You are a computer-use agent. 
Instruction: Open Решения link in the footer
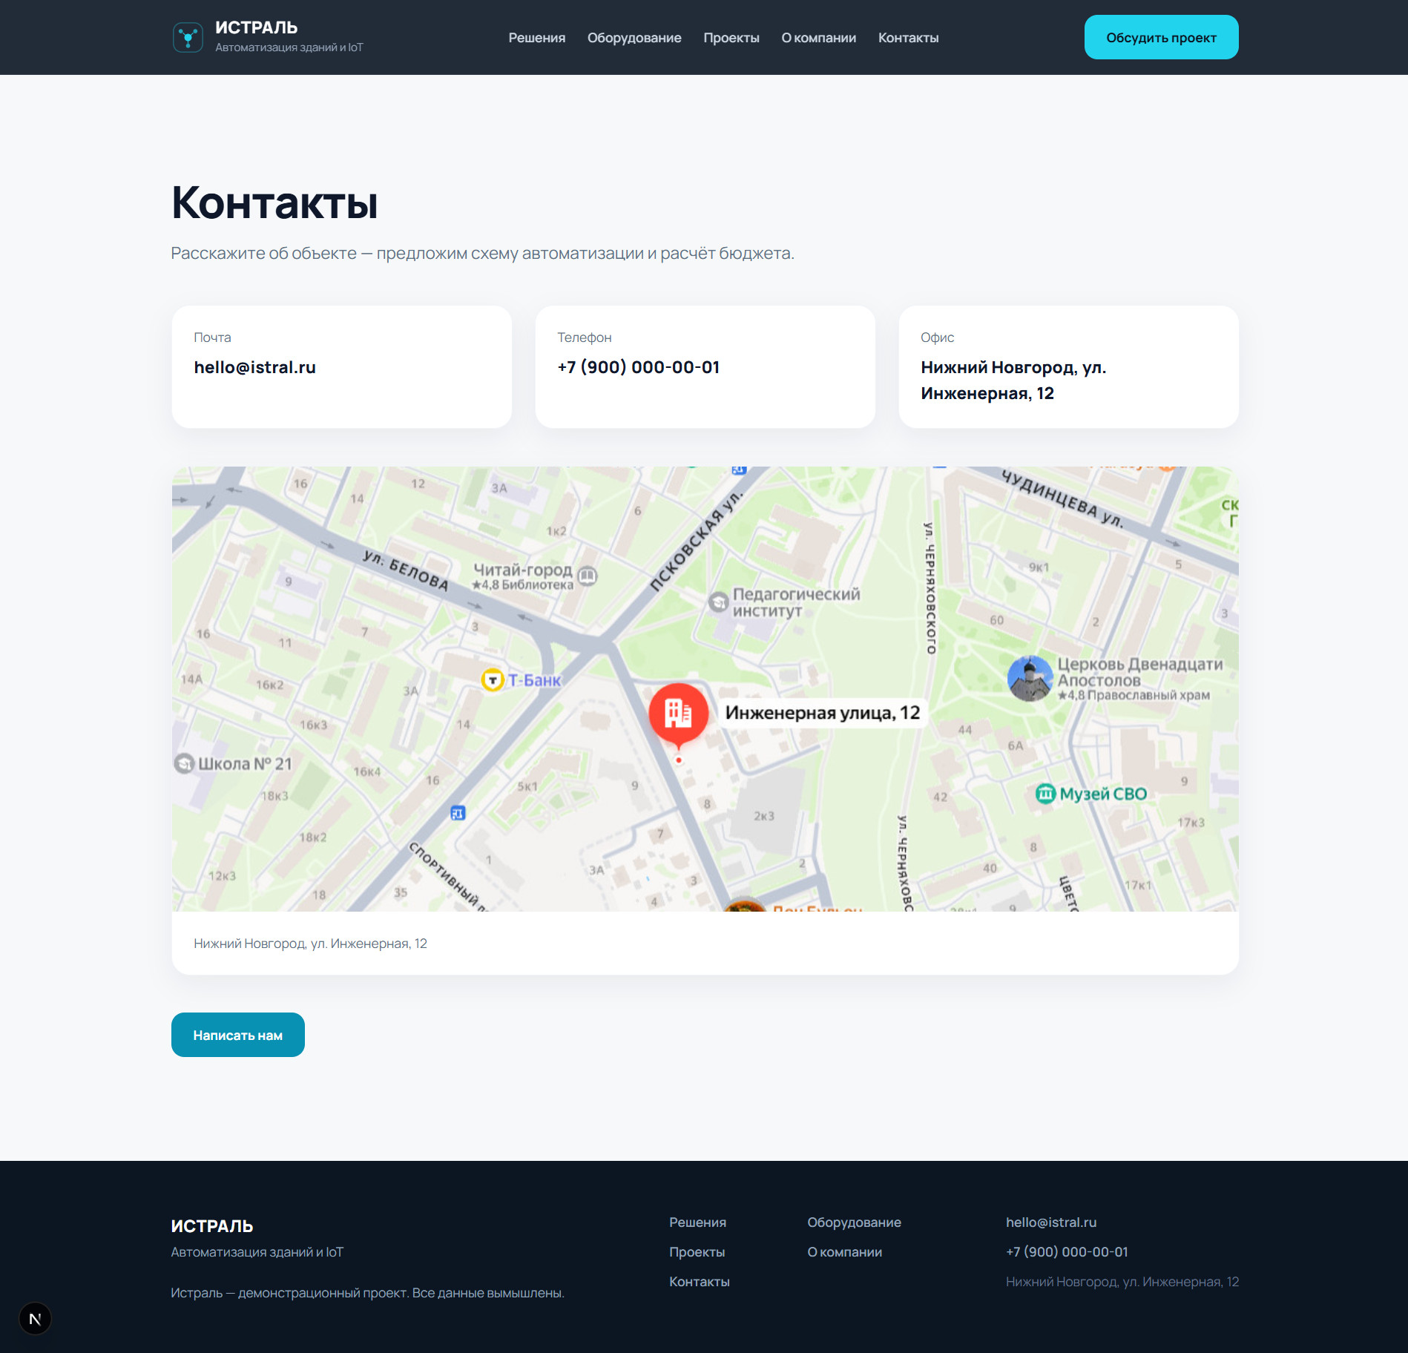point(698,1222)
